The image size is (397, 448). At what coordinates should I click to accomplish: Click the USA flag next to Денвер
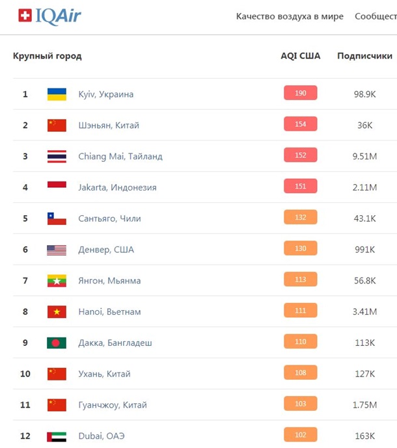(x=57, y=250)
